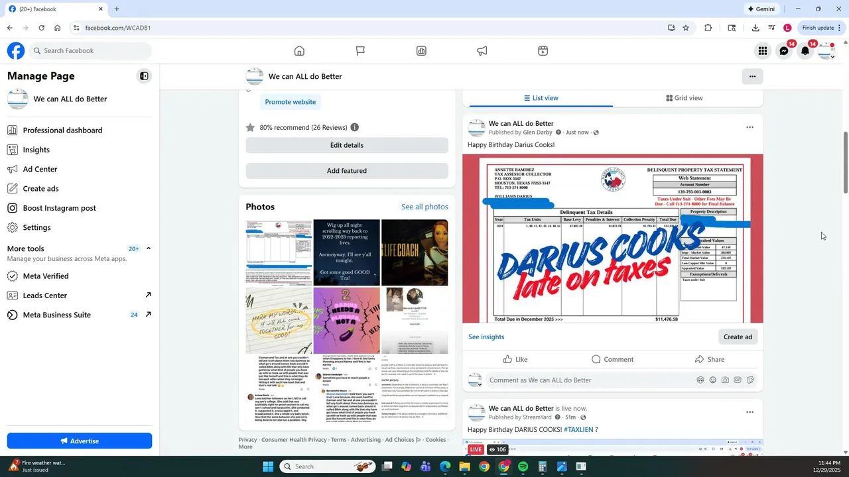
Task: Bookmark this page with star icon
Action: point(686,28)
